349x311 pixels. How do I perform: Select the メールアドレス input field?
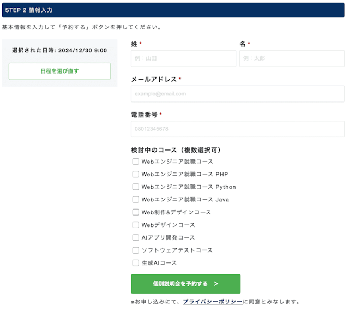coord(238,94)
